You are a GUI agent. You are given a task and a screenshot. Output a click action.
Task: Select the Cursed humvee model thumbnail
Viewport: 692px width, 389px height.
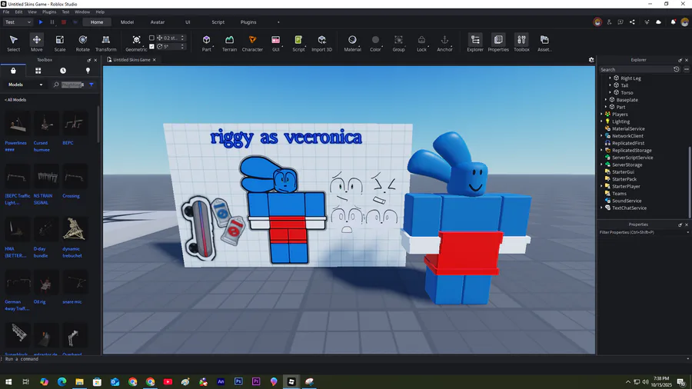pos(45,124)
